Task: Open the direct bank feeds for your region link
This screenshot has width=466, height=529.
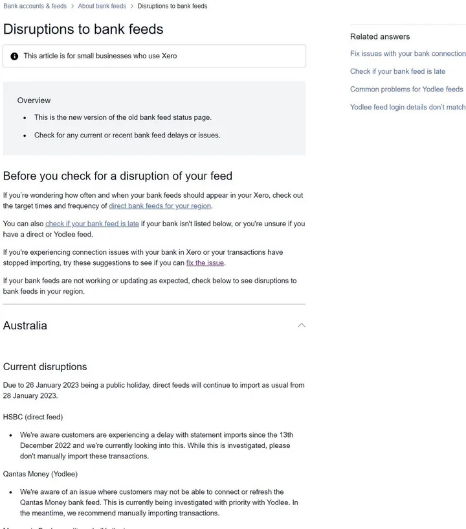Action: 160,206
